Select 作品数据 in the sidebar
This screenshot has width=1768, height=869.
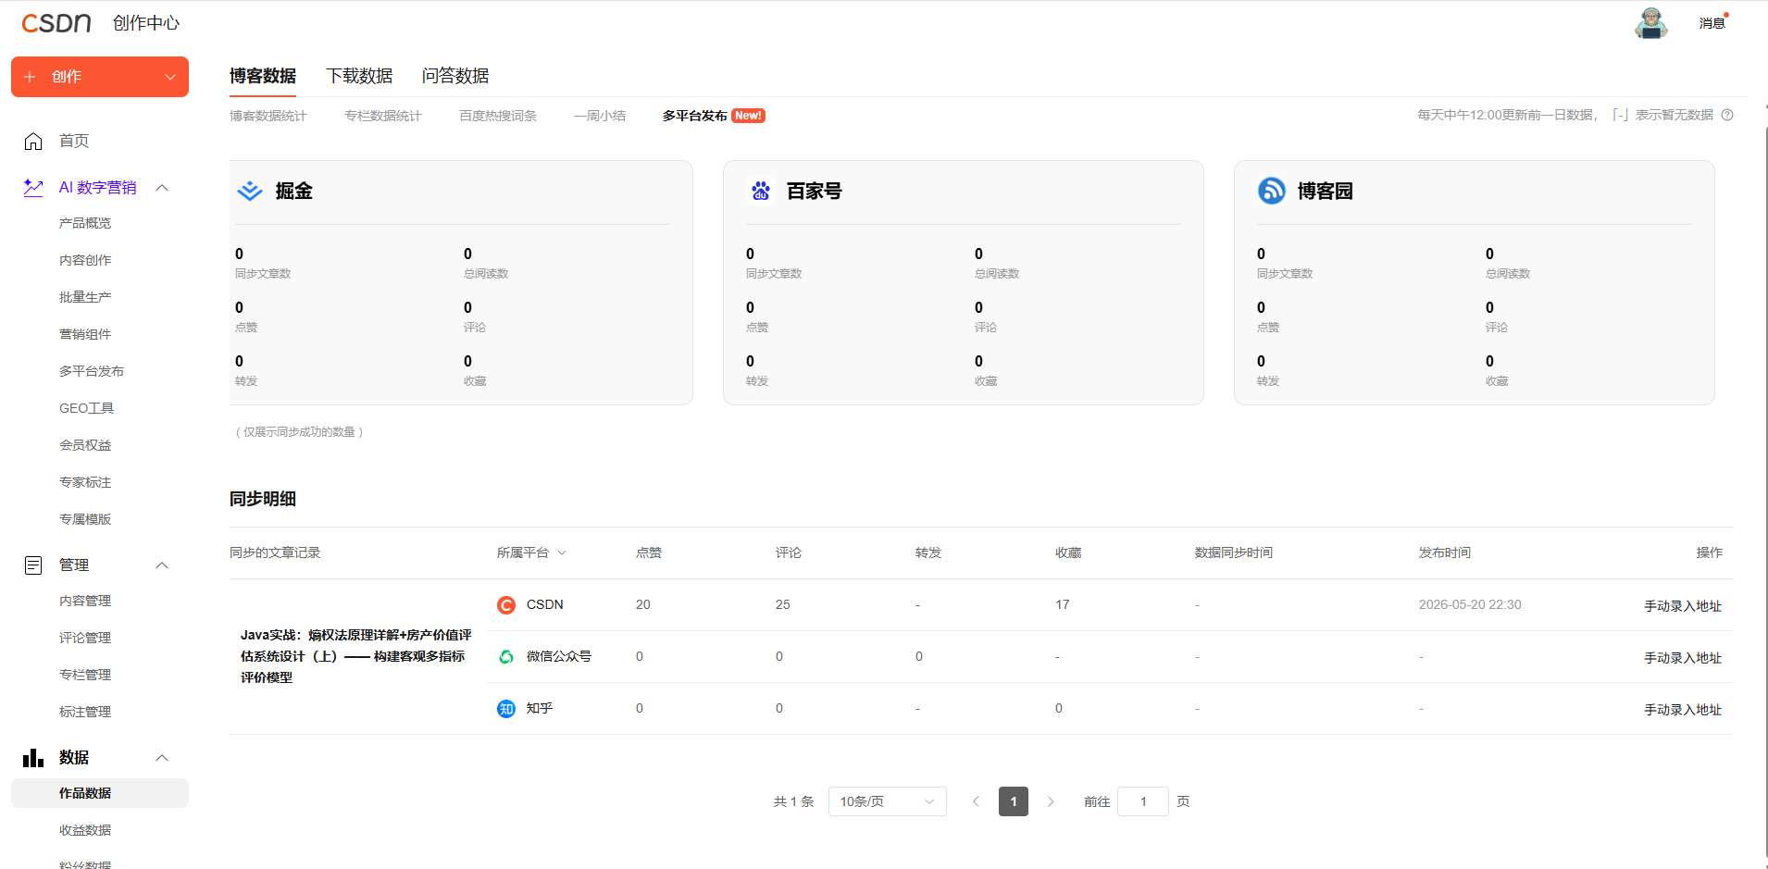pyautogui.click(x=100, y=793)
